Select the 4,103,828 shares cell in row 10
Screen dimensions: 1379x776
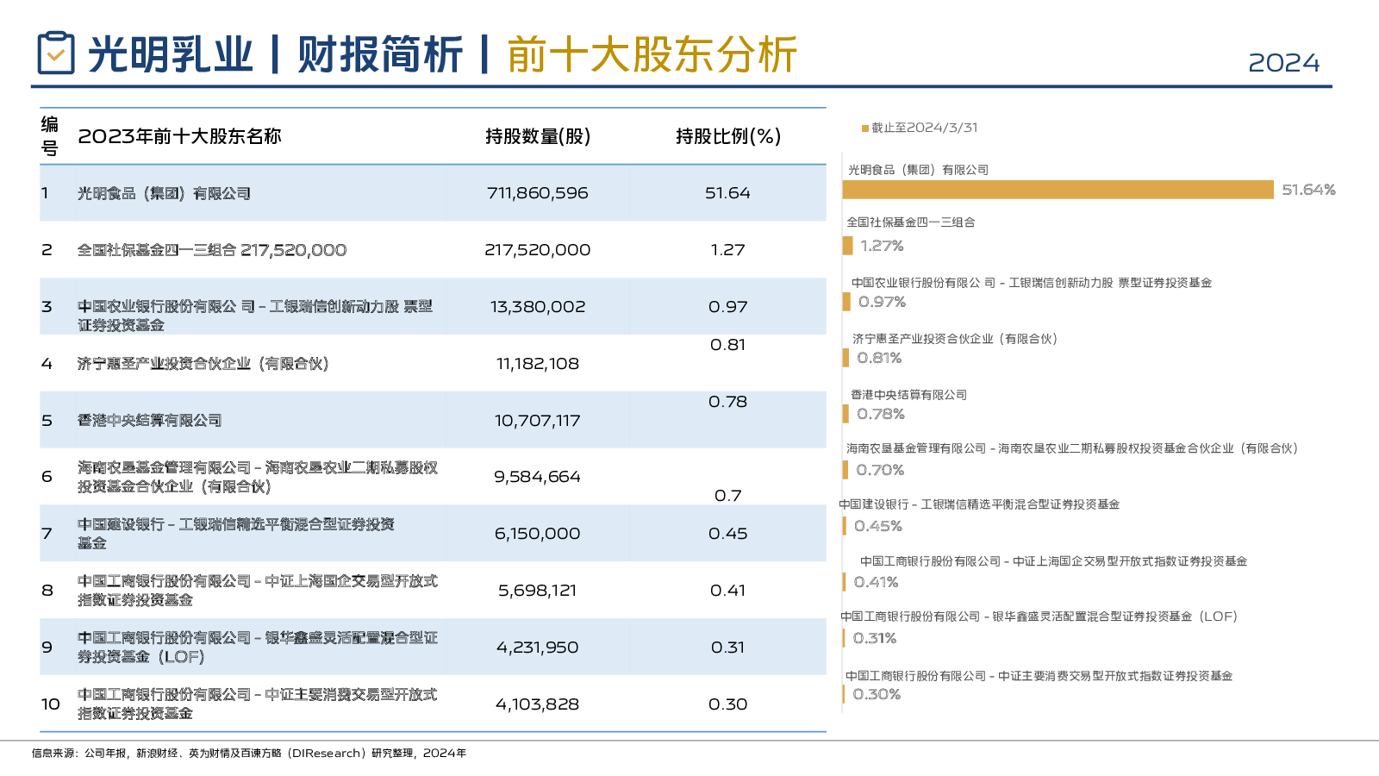(x=538, y=704)
